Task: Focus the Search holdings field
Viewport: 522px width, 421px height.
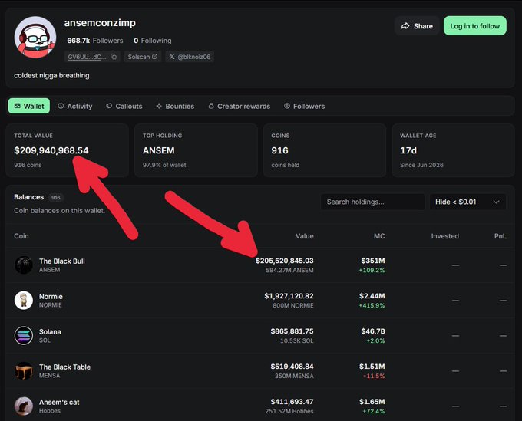Action: (x=372, y=202)
